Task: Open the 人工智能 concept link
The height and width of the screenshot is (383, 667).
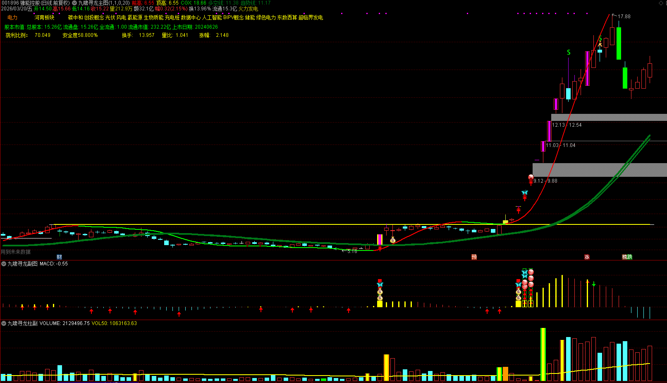Action: tap(212, 18)
